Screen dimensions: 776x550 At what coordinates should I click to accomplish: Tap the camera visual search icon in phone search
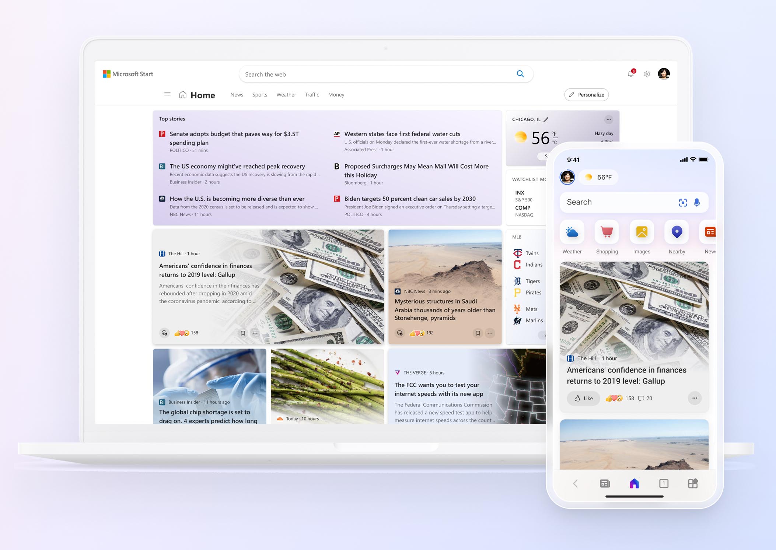click(683, 202)
